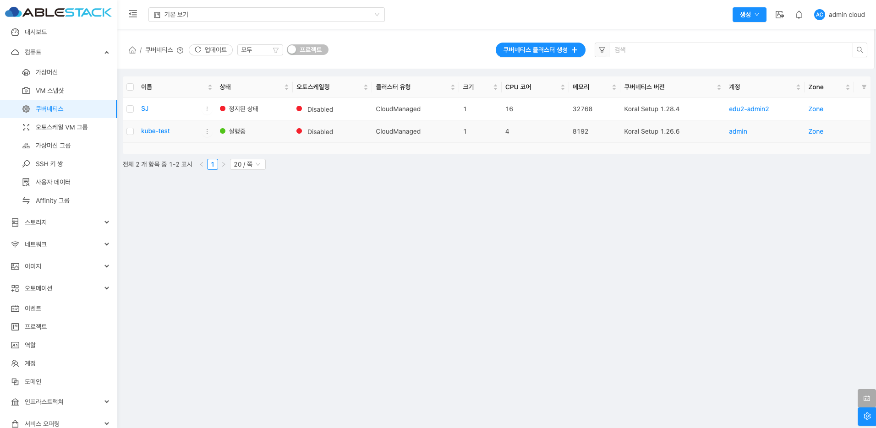This screenshot has width=876, height=428.
Task: Open the 이벤트 sidebar menu item
Action: [x=33, y=309]
